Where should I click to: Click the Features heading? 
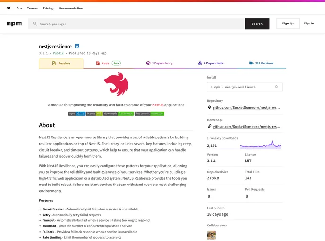click(46, 201)
